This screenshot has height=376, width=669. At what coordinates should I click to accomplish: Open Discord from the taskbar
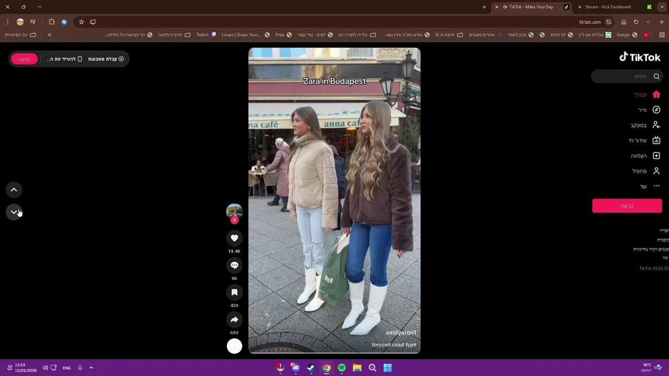[296, 368]
